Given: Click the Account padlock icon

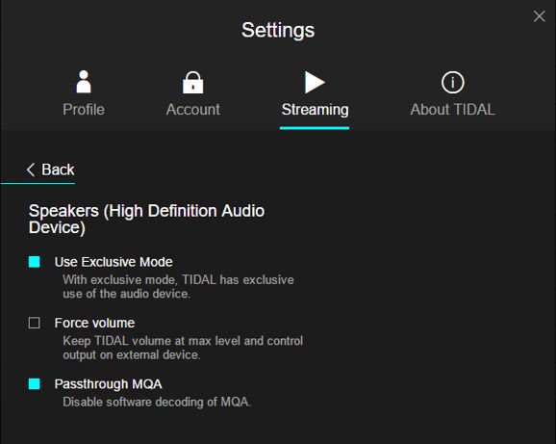Looking at the screenshot, I should coord(193,82).
